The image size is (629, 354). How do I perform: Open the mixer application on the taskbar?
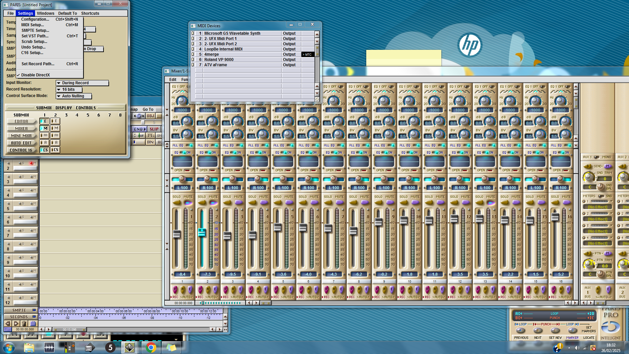pyautogui.click(x=69, y=347)
